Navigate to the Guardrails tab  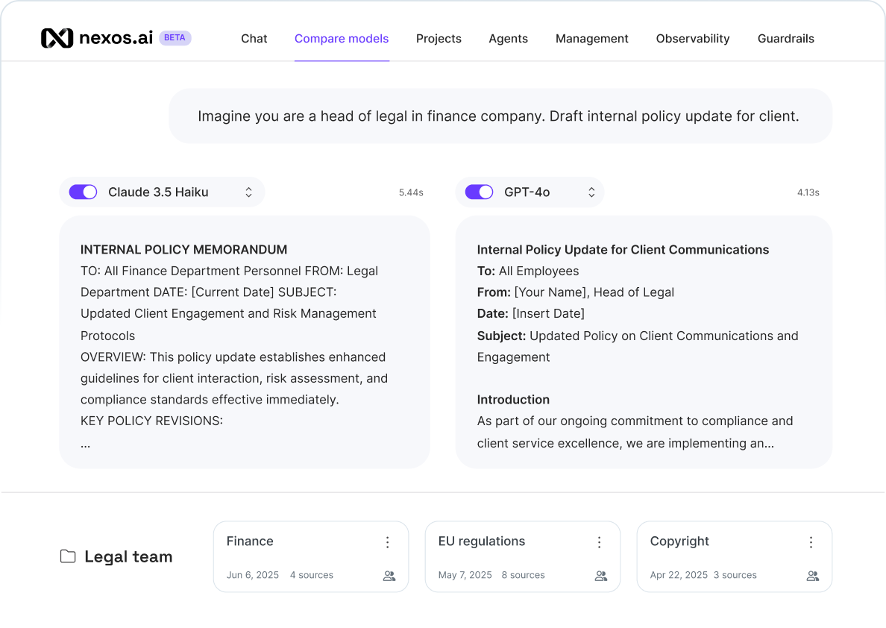pos(785,39)
